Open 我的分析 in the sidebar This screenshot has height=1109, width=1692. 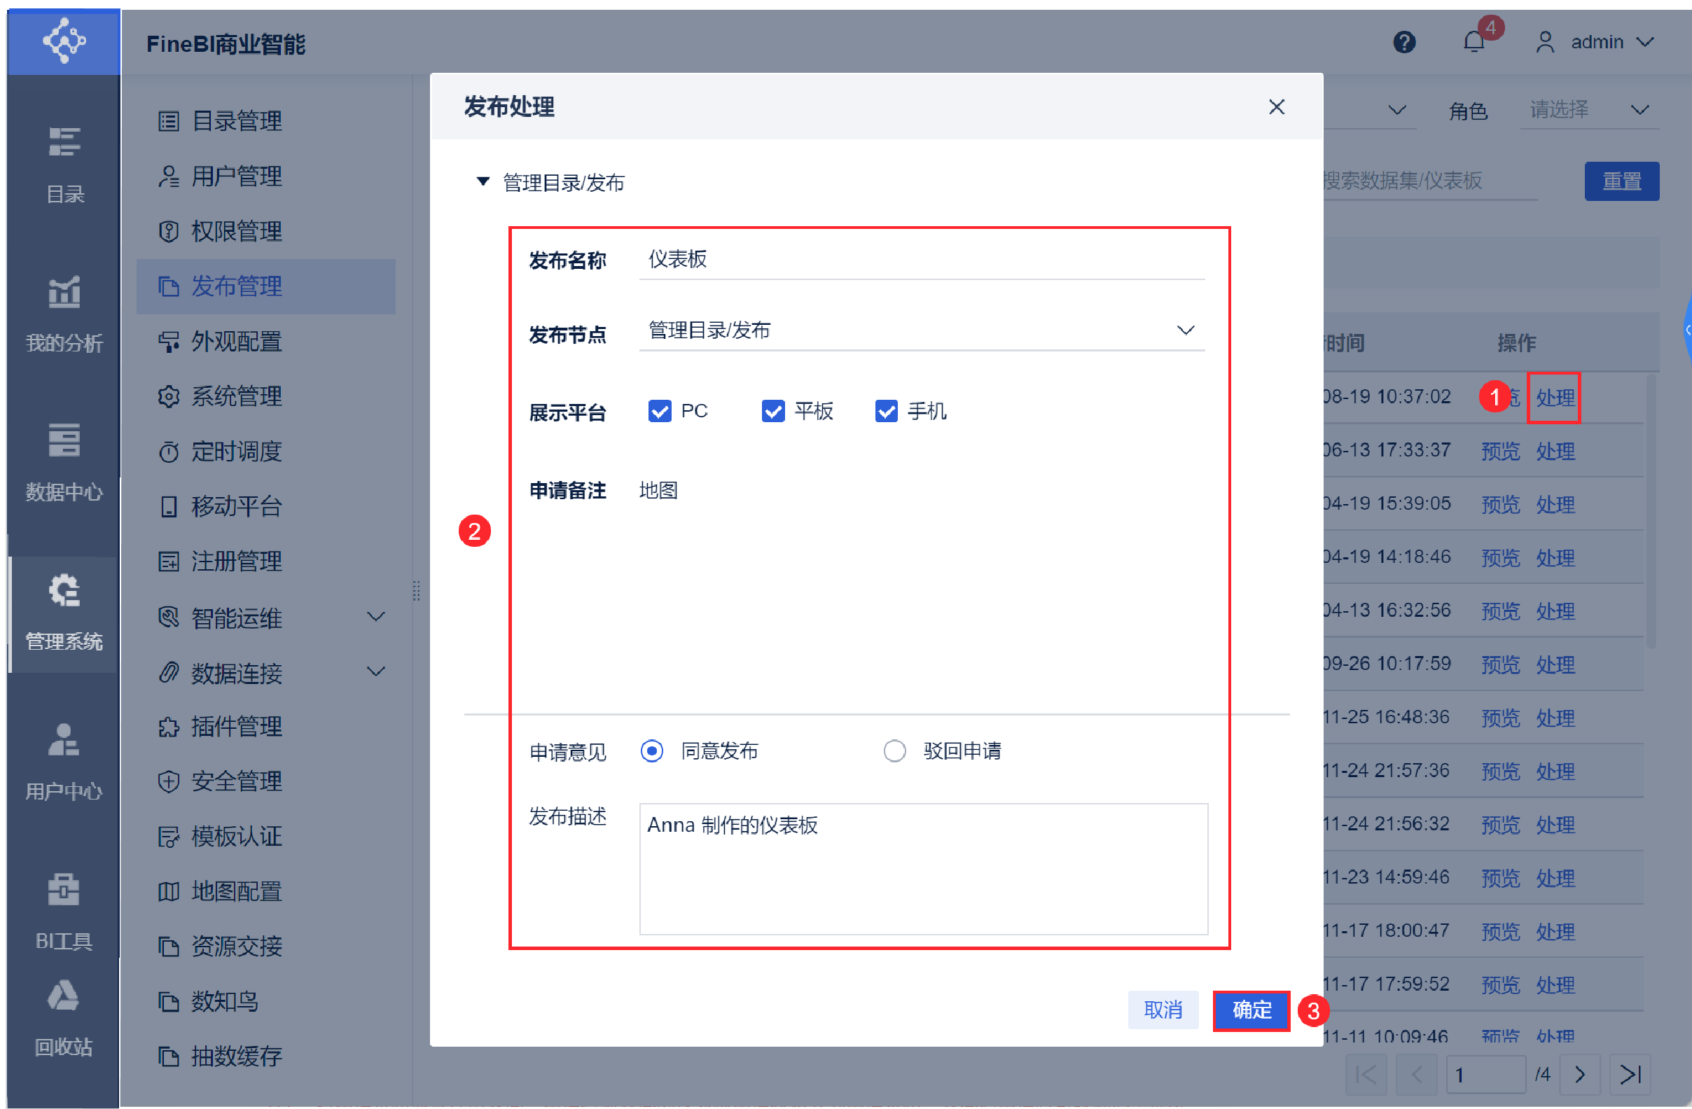tap(64, 293)
